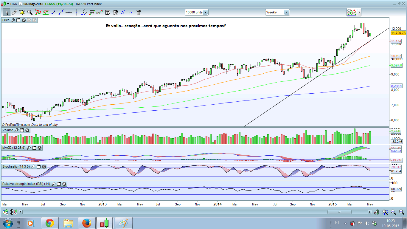Remove the Stochastic indicator
The width and height of the screenshot is (407, 229).
click(x=44, y=166)
